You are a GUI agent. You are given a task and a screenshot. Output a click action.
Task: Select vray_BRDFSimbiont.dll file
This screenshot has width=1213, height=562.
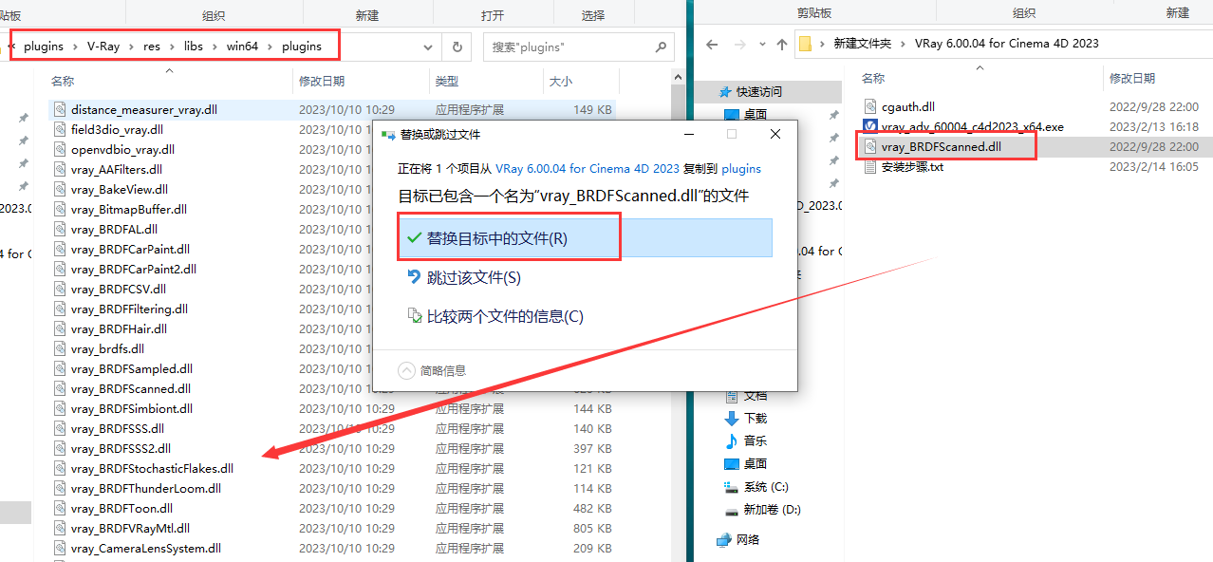click(131, 408)
